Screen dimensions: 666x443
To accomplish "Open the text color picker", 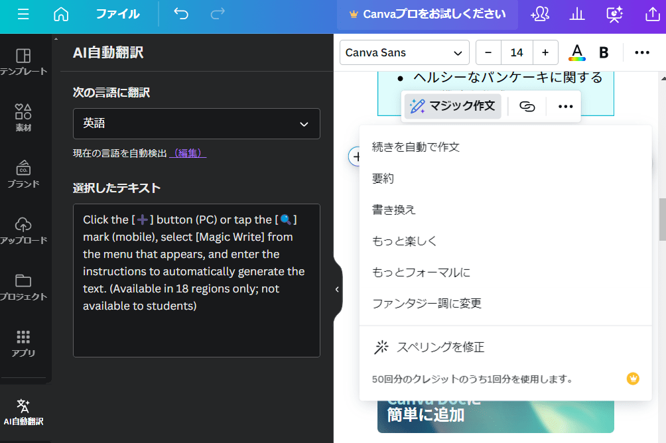I will [577, 52].
